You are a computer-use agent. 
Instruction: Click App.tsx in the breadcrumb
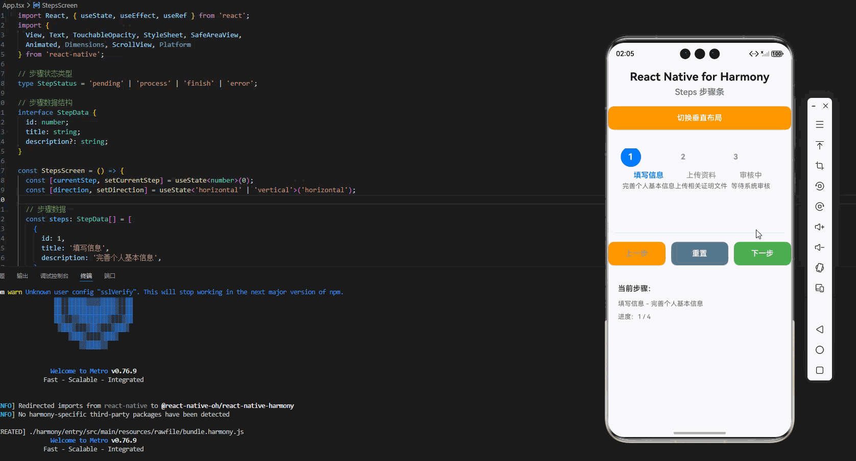click(13, 5)
